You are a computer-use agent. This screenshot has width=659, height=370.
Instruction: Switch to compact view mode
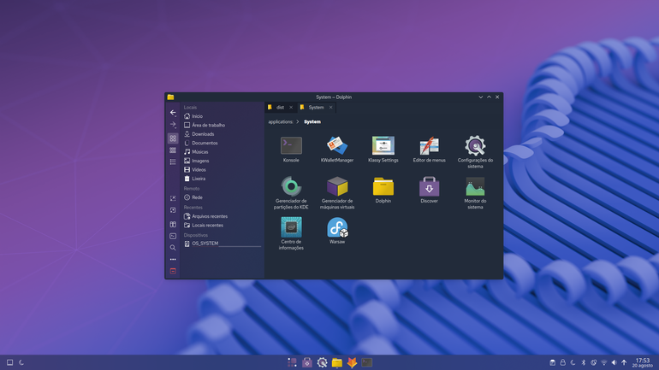point(173,150)
